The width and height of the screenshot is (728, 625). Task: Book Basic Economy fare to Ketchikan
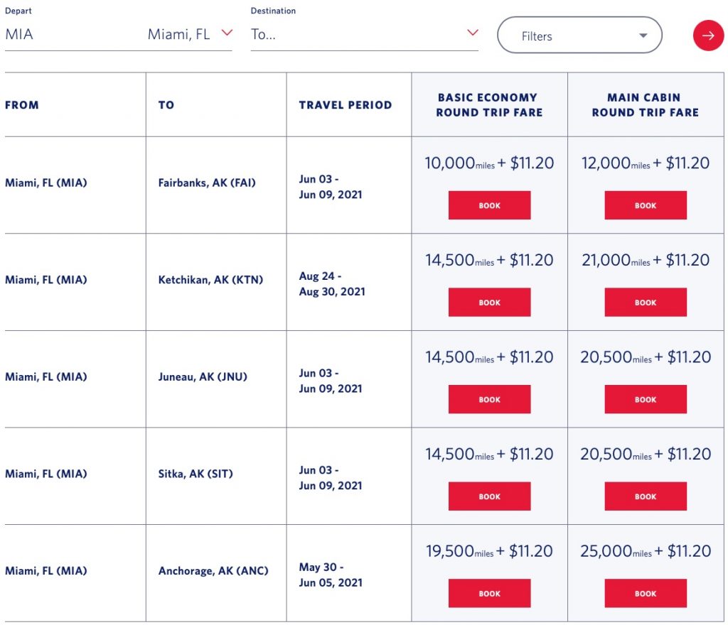click(x=489, y=303)
